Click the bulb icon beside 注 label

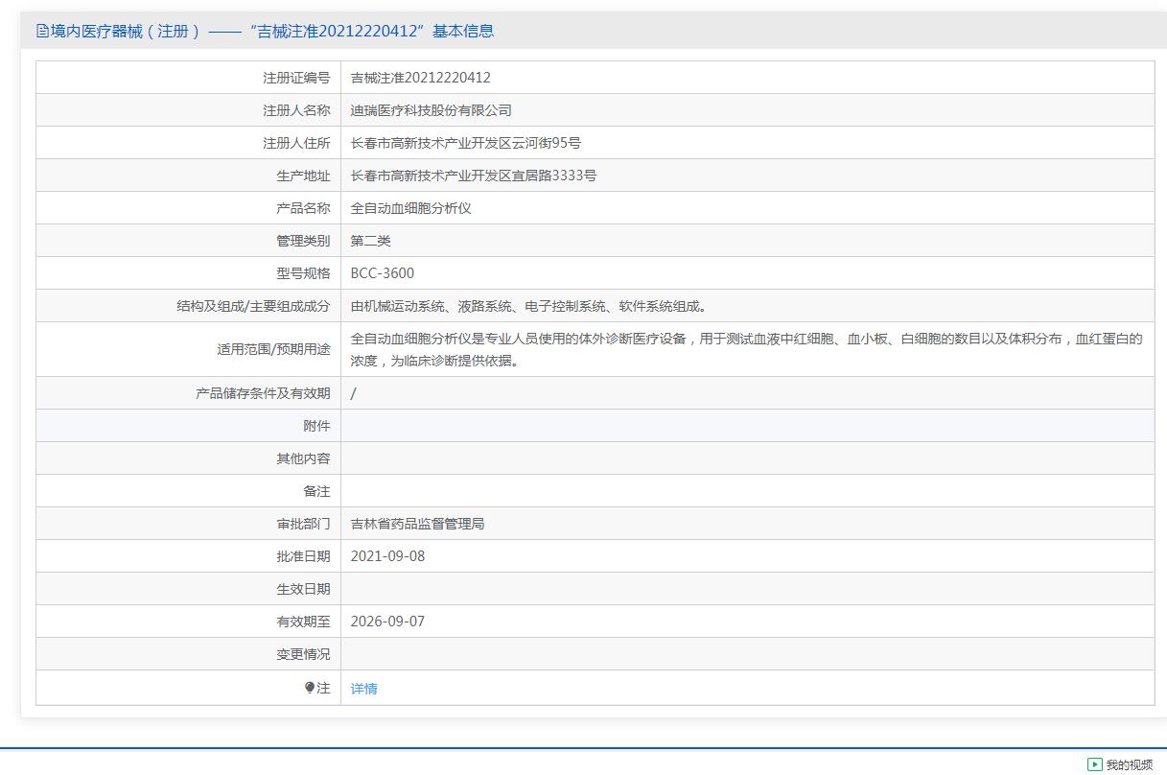point(310,688)
